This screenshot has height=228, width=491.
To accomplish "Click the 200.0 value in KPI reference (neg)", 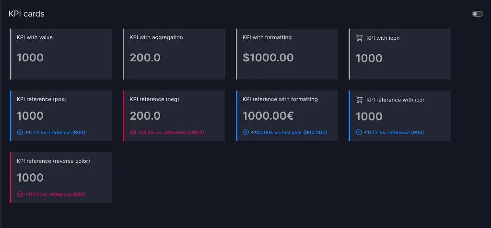I will coord(145,116).
